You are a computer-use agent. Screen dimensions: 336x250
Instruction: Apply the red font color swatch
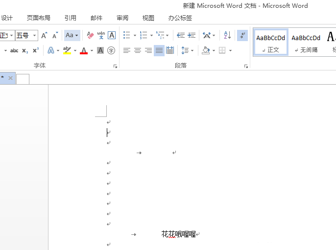coord(84,50)
